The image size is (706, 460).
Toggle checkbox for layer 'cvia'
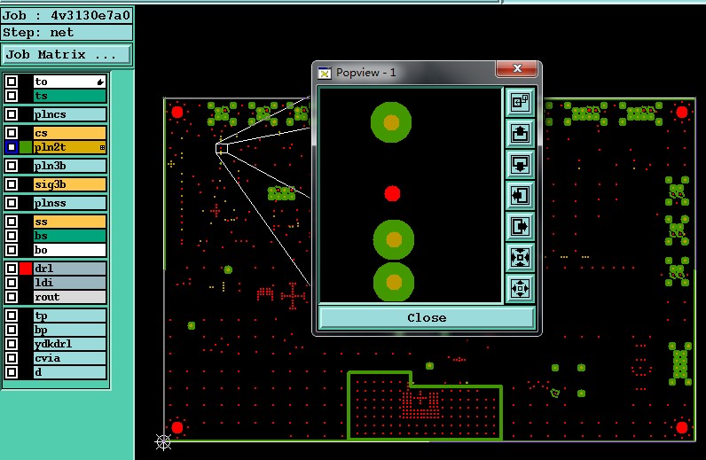point(12,358)
